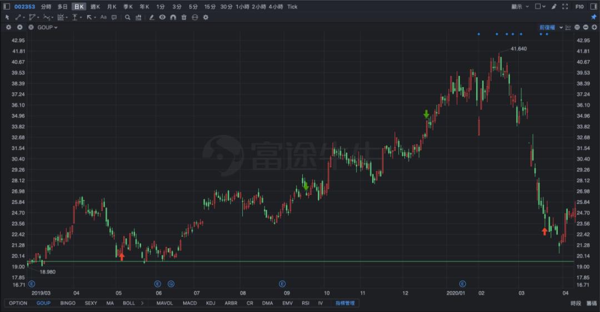
Task: Switch the price axis scale icon
Action: [x=568, y=27]
